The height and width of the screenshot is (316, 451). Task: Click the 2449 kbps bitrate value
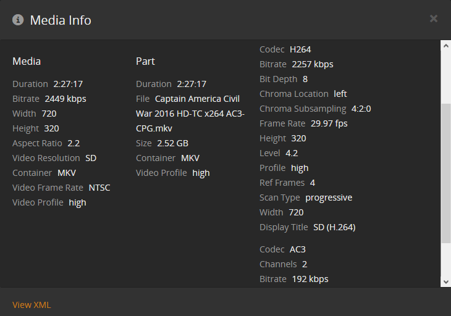(x=65, y=99)
